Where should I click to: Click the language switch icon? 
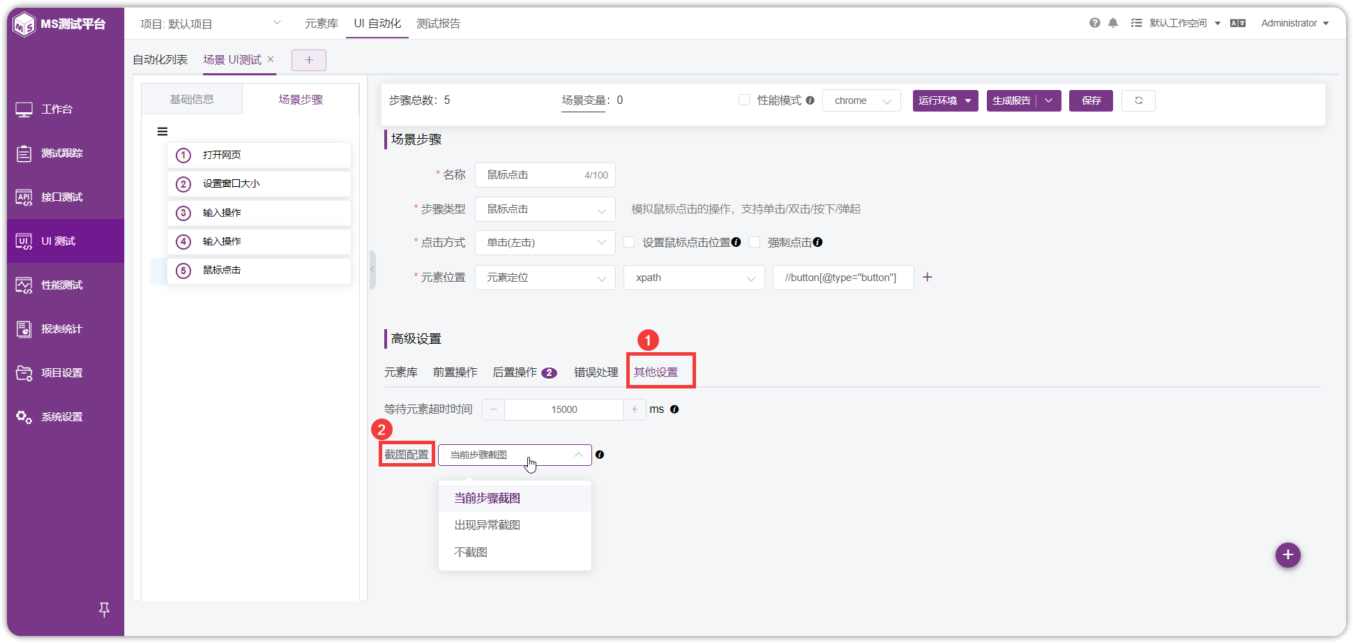tap(1238, 23)
